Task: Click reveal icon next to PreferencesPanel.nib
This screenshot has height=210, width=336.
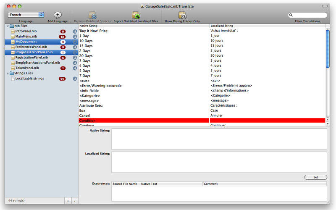Action: click(x=75, y=47)
